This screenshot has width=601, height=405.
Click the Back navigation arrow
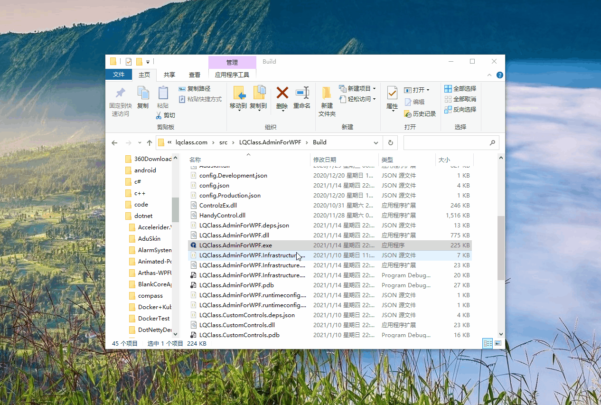tap(114, 142)
